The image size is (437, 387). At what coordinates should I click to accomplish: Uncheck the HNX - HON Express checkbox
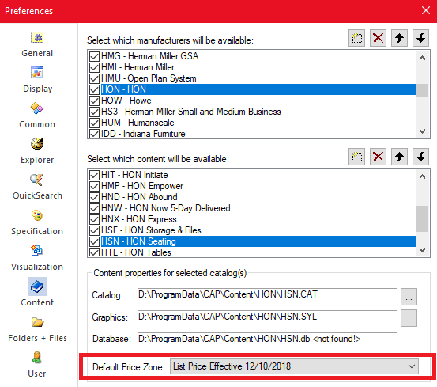pyautogui.click(x=94, y=219)
